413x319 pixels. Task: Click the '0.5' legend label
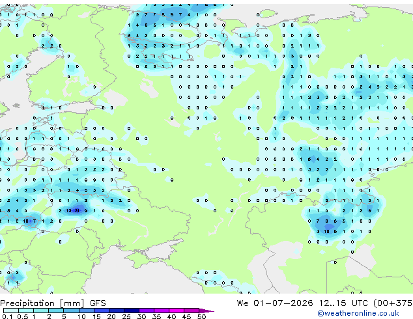23,316
